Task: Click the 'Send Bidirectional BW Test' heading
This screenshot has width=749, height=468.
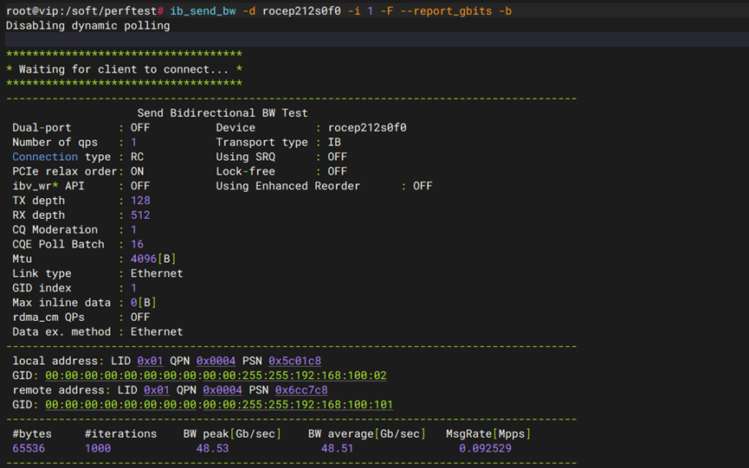Action: coord(222,113)
